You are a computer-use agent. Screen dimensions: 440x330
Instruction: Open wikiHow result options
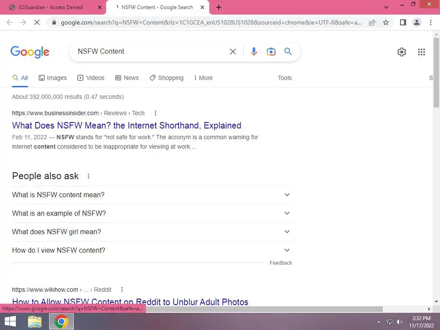pyautogui.click(x=122, y=290)
